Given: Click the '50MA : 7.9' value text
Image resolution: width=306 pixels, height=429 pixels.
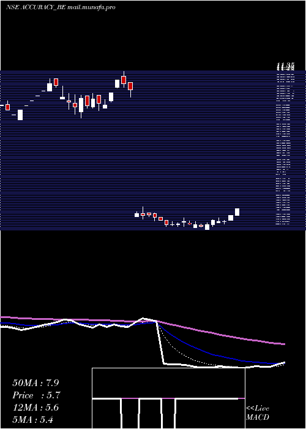Looking at the screenshot, I should click(x=35, y=383).
